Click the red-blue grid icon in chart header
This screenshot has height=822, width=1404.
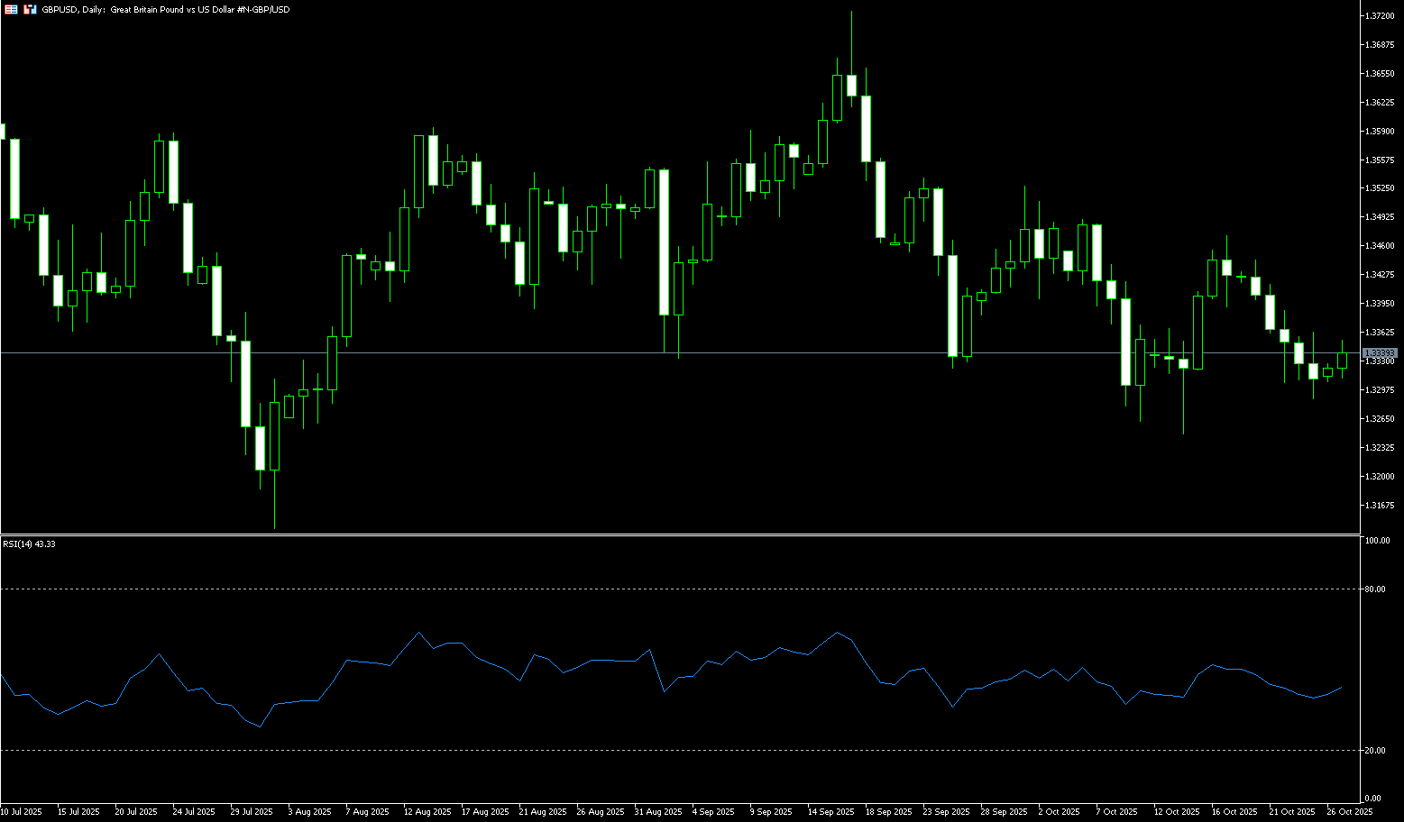11,9
